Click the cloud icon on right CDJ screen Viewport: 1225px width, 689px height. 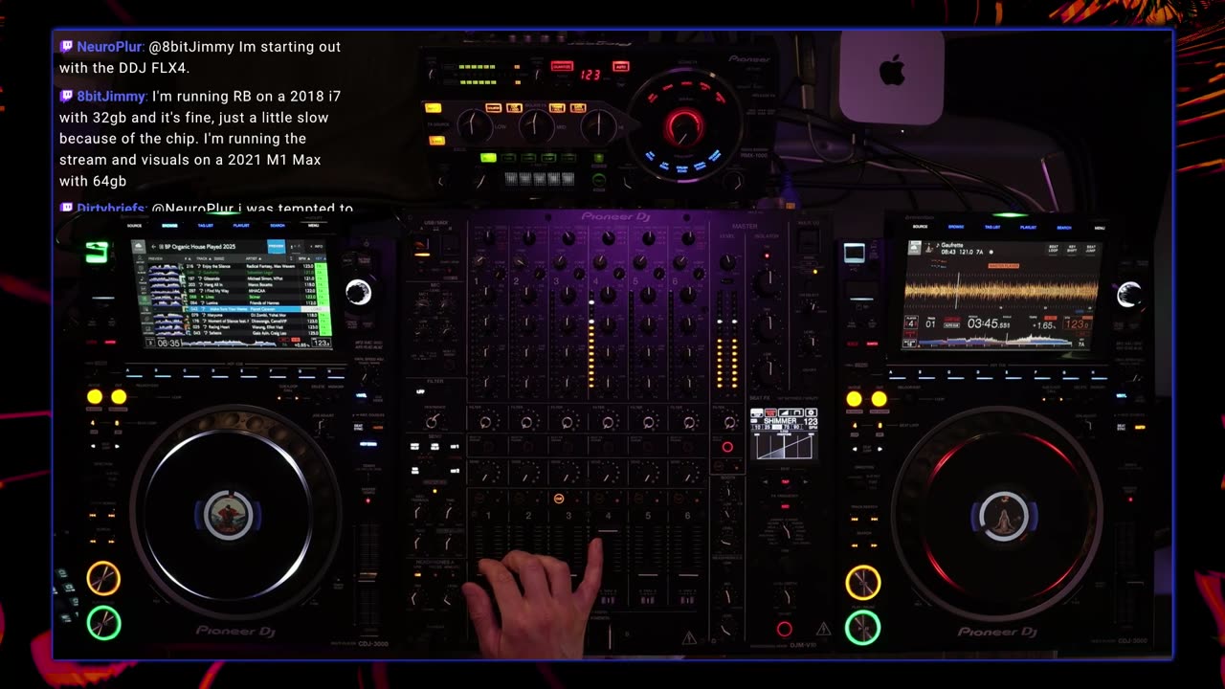[914, 248]
